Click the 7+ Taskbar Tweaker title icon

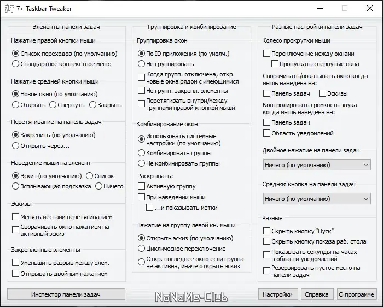(9, 9)
